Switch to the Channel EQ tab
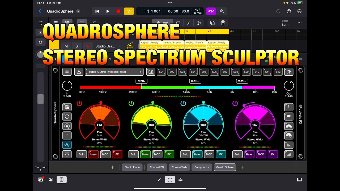This screenshot has height=191, width=340. click(x=157, y=167)
